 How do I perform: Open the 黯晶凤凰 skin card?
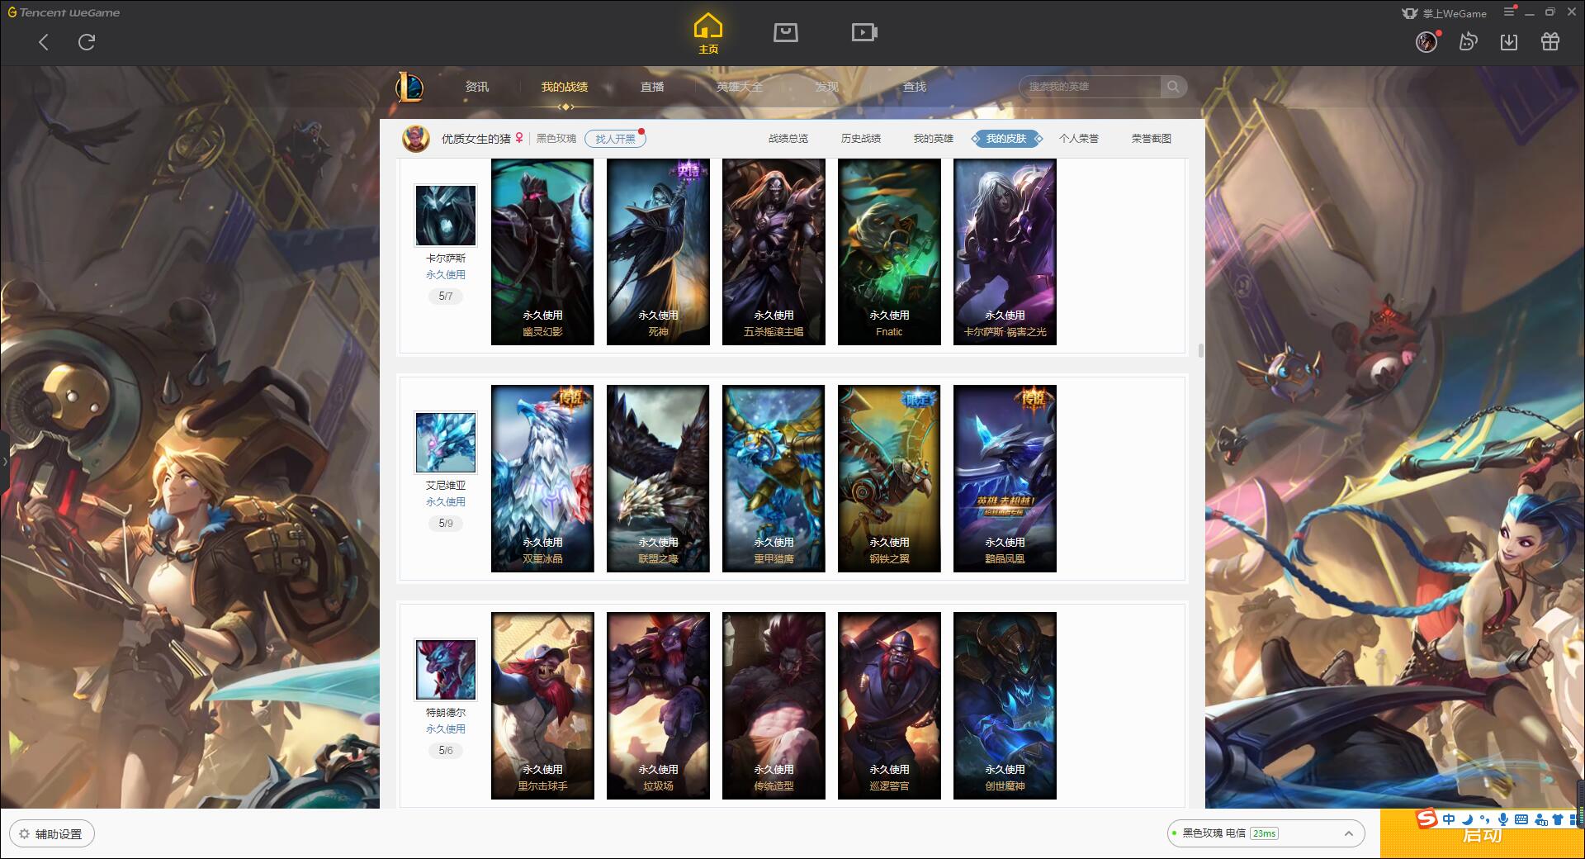coord(1005,478)
